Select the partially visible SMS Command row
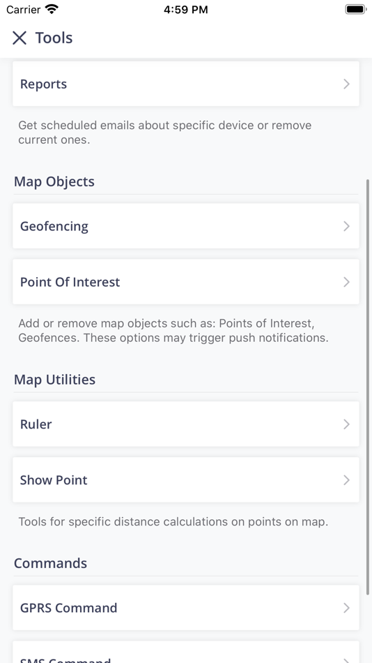Image resolution: width=372 pixels, height=663 pixels. point(186,652)
